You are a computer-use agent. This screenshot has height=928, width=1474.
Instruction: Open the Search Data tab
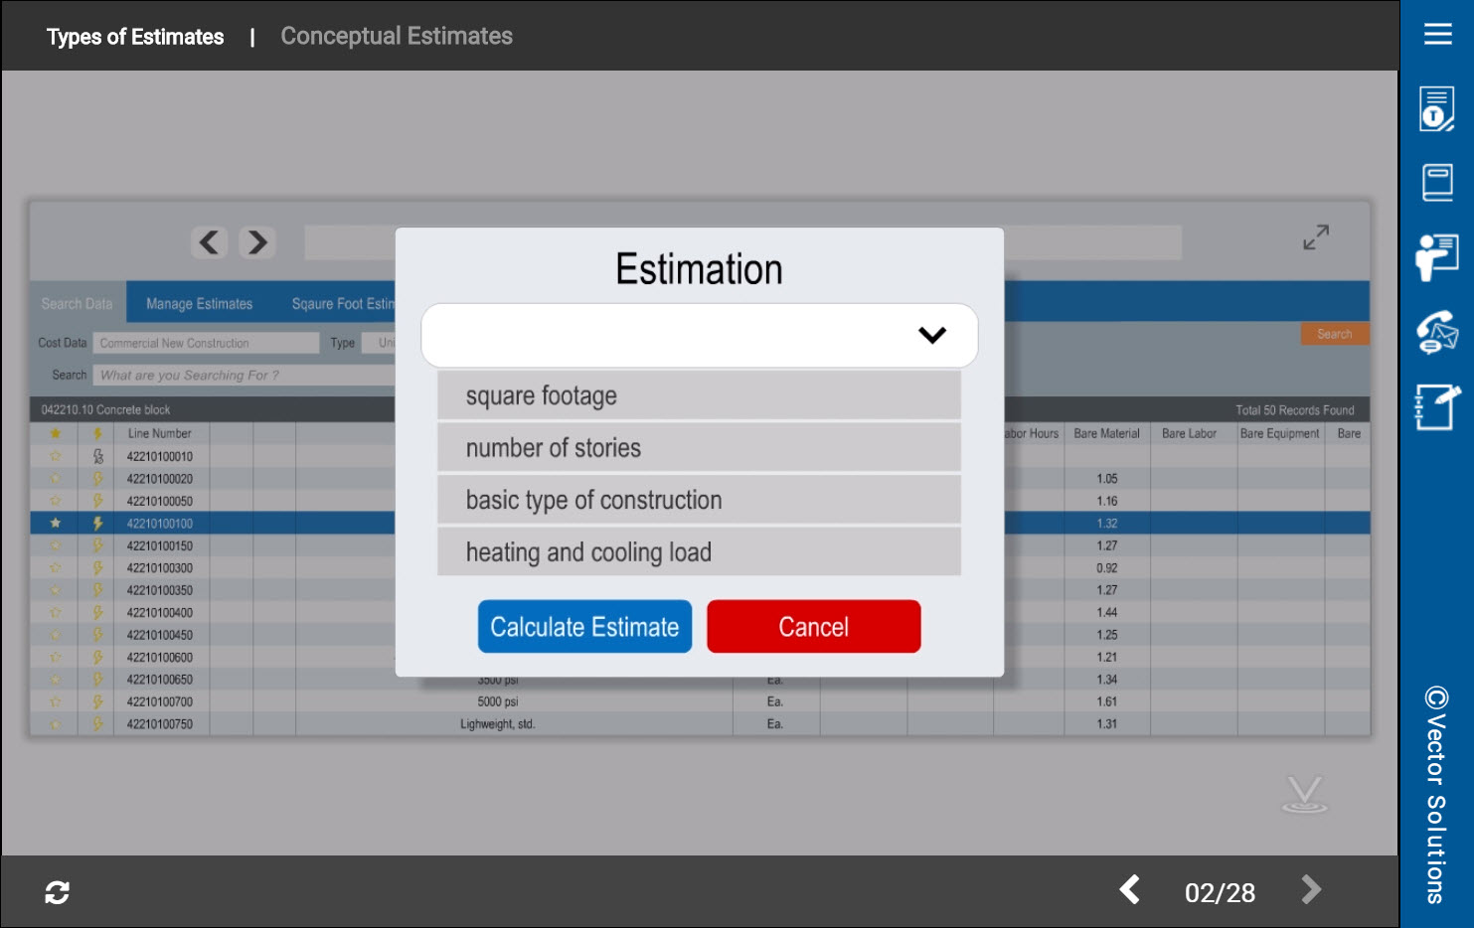[77, 304]
